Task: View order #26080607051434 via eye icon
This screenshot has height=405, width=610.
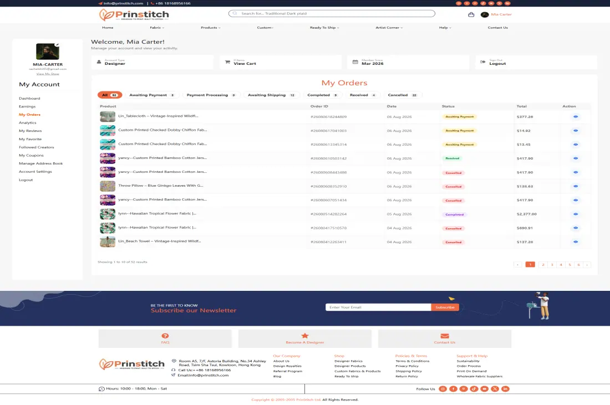Action: pos(576,200)
